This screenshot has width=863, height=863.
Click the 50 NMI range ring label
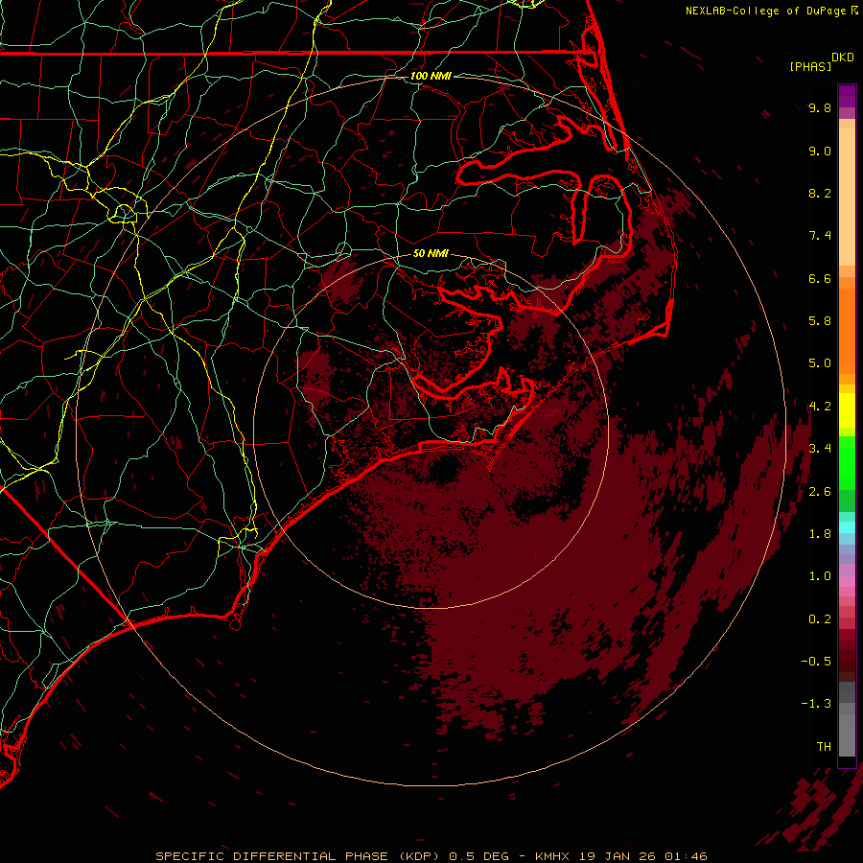point(431,254)
